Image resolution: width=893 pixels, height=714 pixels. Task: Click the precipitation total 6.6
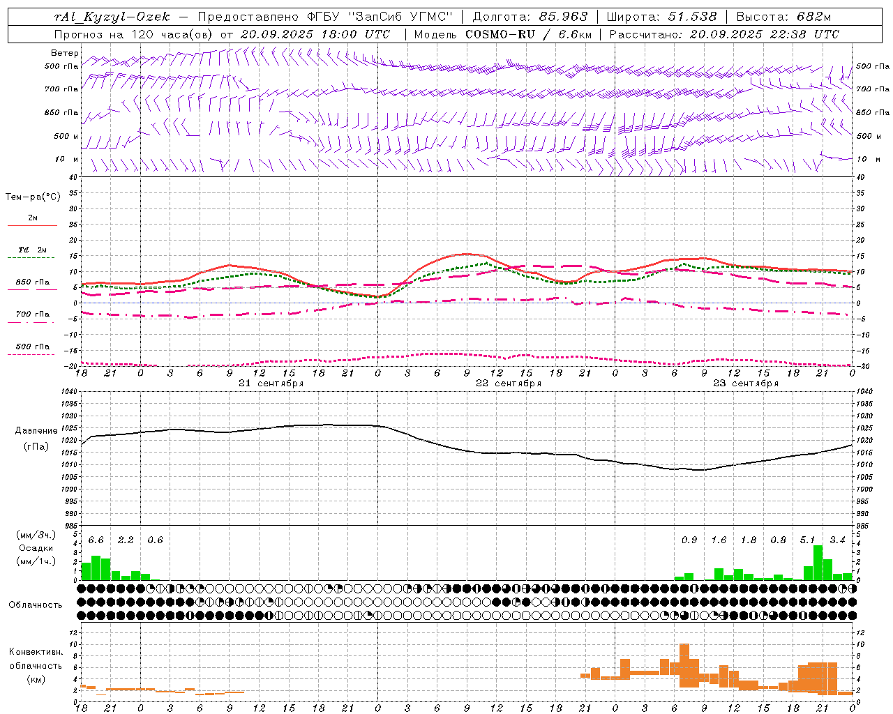point(96,540)
